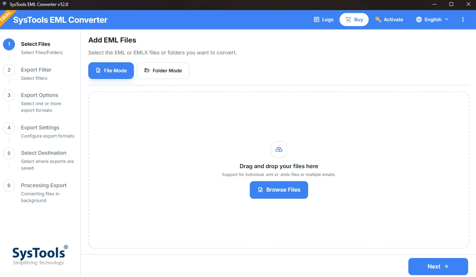Select step 4 circle for Export Settings
Screen dimensions: 476x277
(x=9, y=128)
